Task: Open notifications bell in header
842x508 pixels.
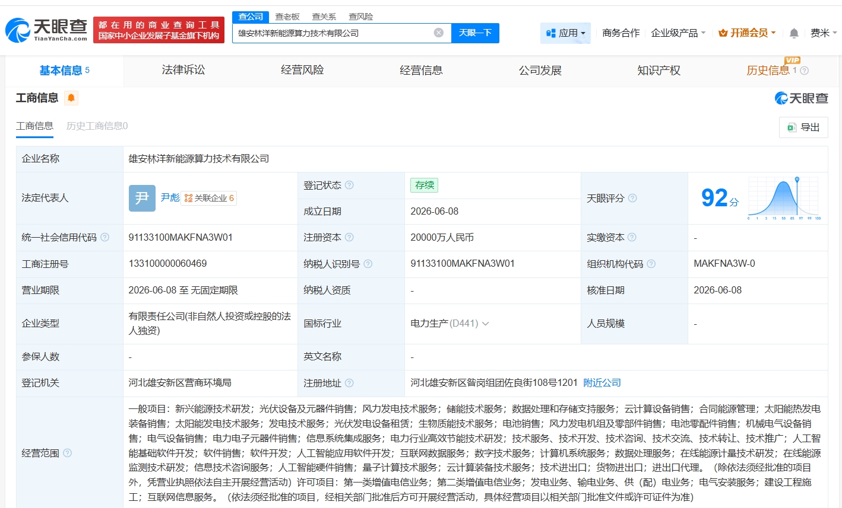Action: pyautogui.click(x=794, y=33)
